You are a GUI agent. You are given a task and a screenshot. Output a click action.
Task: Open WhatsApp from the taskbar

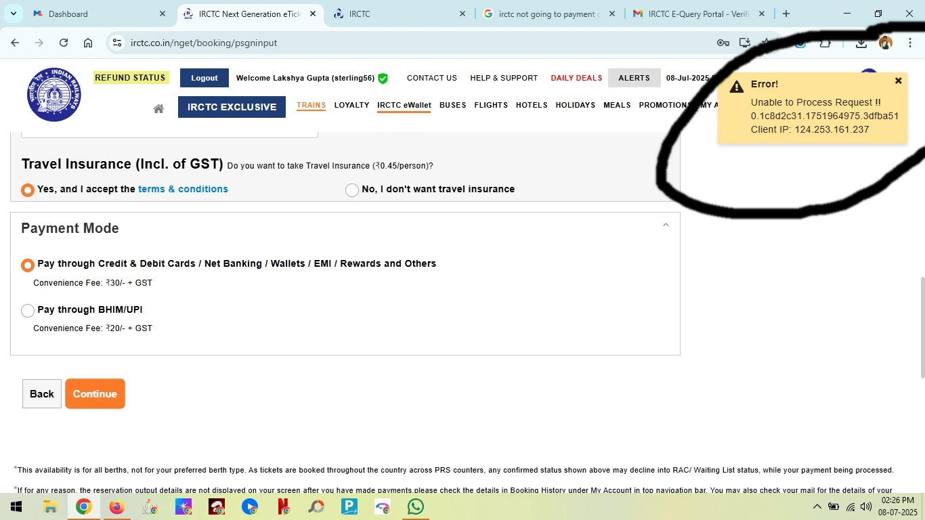tap(415, 506)
